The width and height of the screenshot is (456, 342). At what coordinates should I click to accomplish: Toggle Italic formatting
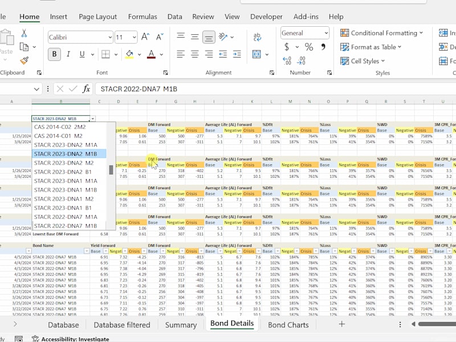[x=68, y=54]
